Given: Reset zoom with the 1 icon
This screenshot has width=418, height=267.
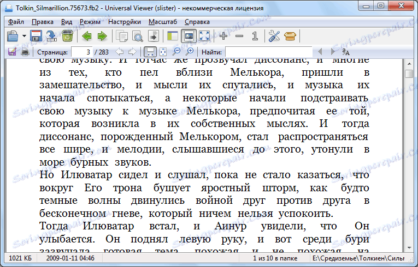Looking at the screenshot, I should (x=255, y=36).
